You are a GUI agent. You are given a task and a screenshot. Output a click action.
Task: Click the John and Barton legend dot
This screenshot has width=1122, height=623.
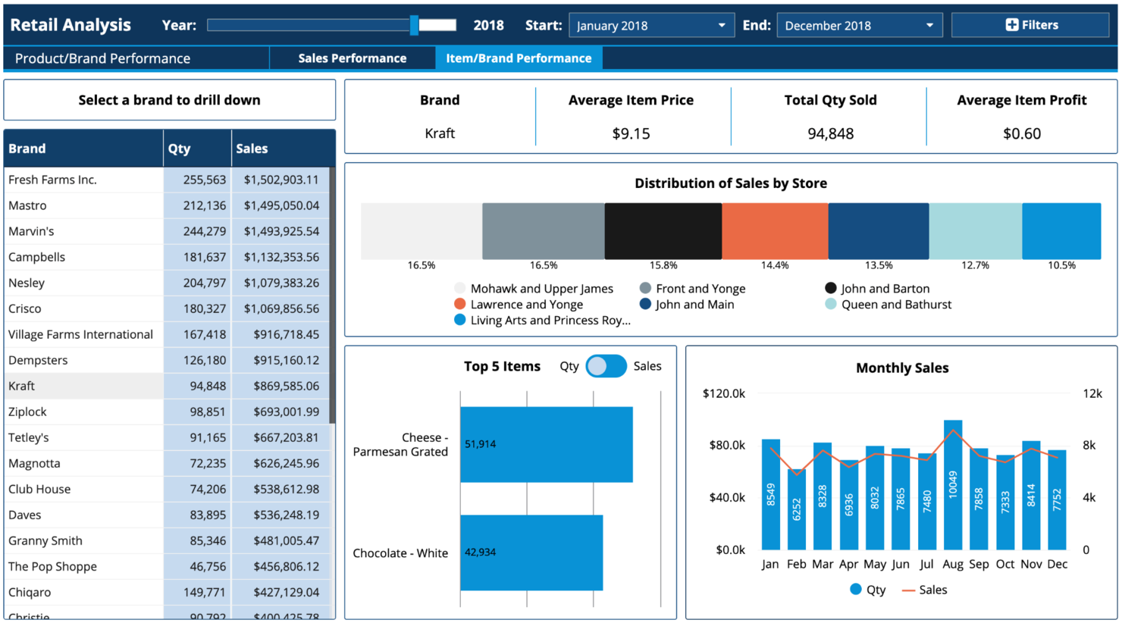(831, 288)
